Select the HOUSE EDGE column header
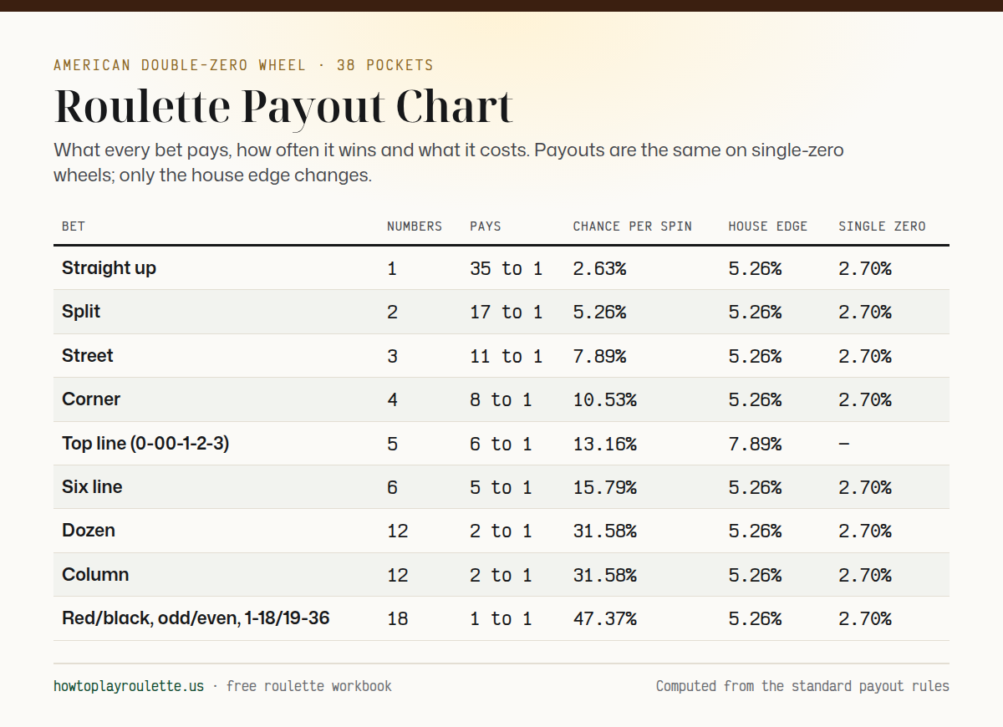 pyautogui.click(x=768, y=226)
